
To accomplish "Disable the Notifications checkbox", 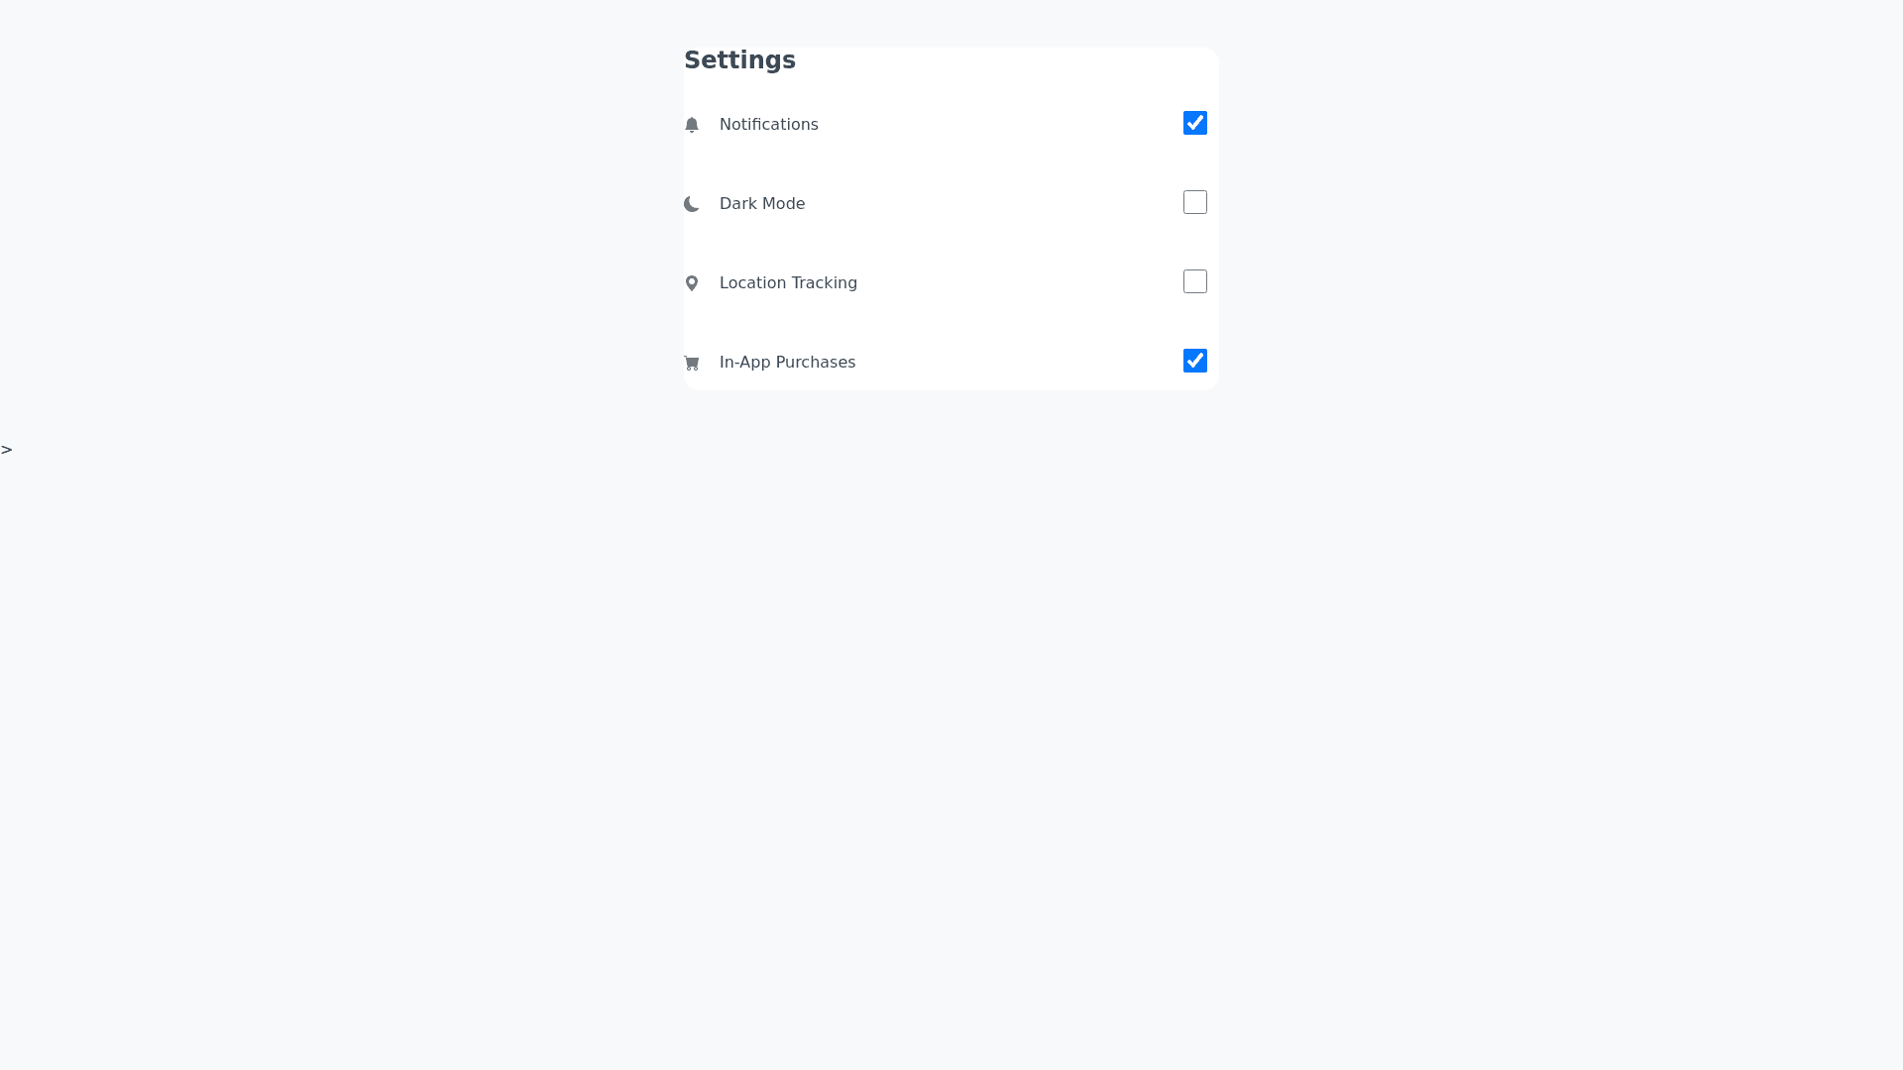I will click(x=1195, y=123).
